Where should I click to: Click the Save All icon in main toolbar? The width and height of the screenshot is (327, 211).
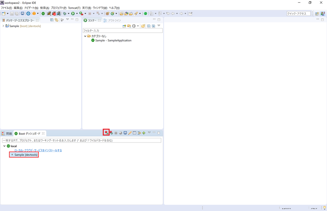(x=16, y=13)
